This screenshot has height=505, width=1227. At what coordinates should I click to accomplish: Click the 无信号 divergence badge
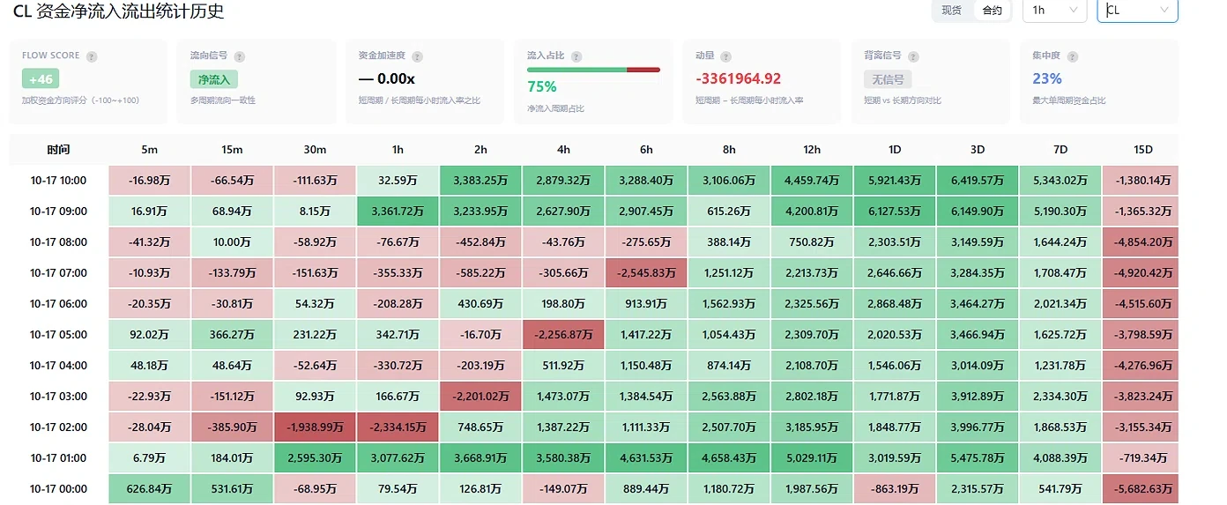point(887,79)
